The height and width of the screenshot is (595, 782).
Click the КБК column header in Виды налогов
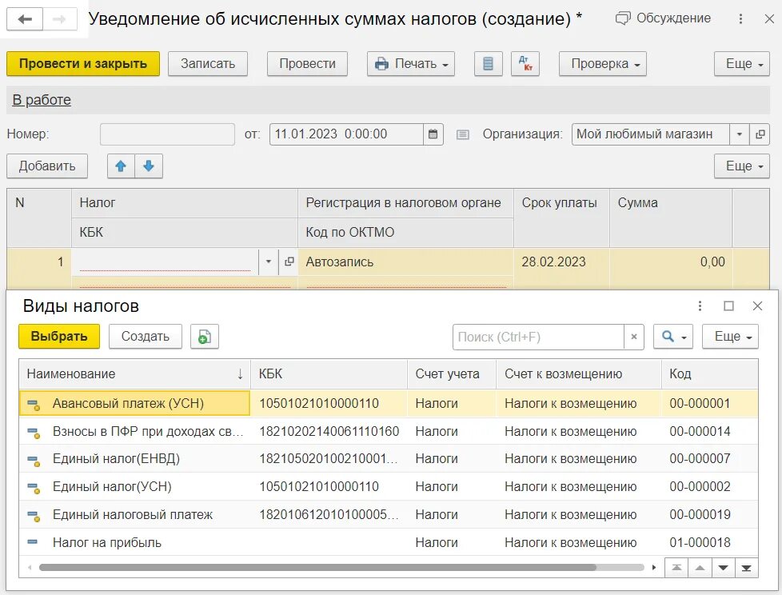(329, 374)
